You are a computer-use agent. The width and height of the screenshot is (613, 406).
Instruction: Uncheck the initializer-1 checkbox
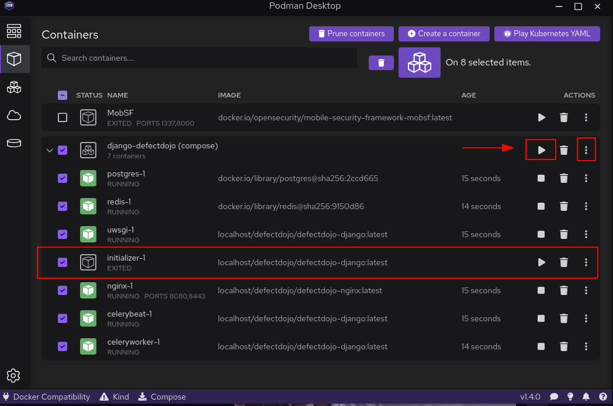point(63,262)
